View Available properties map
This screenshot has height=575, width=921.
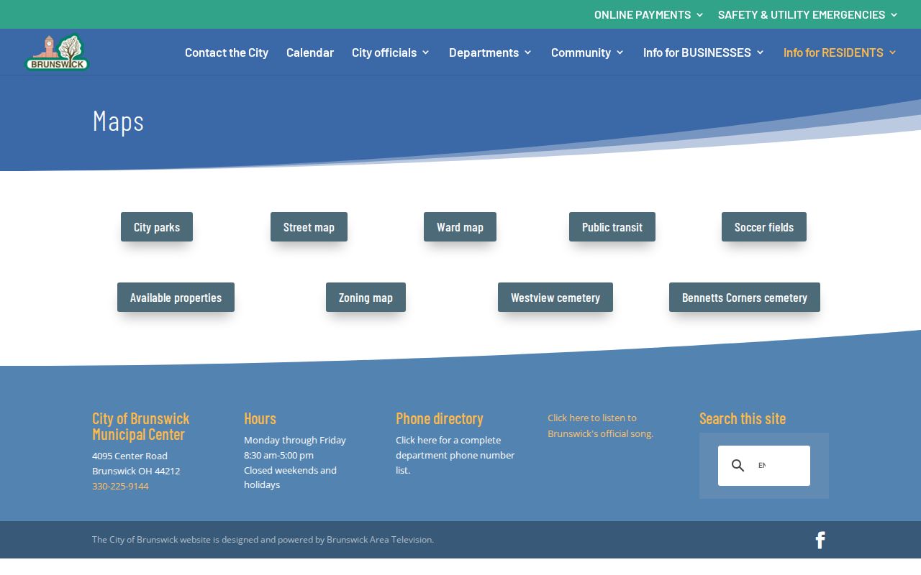coord(176,298)
